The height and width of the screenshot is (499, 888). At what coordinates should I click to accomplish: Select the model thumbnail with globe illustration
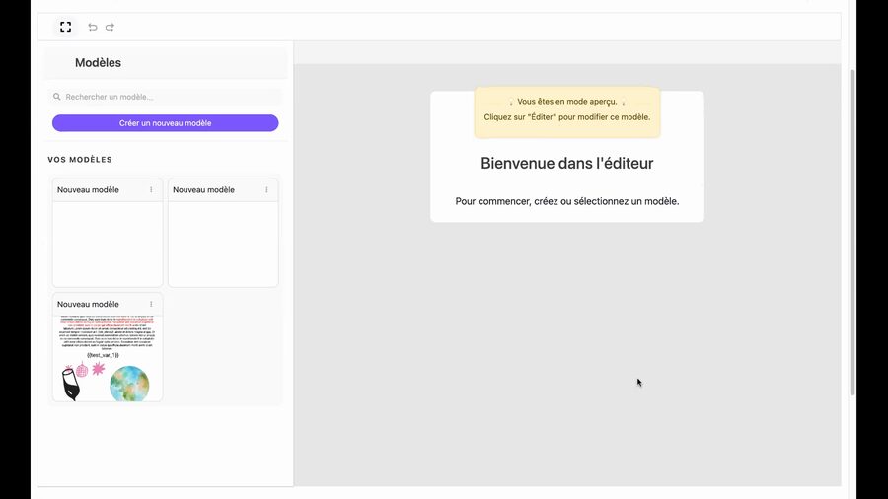(108, 358)
